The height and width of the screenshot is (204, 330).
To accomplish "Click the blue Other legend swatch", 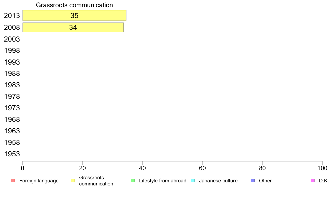I will coord(253,180).
